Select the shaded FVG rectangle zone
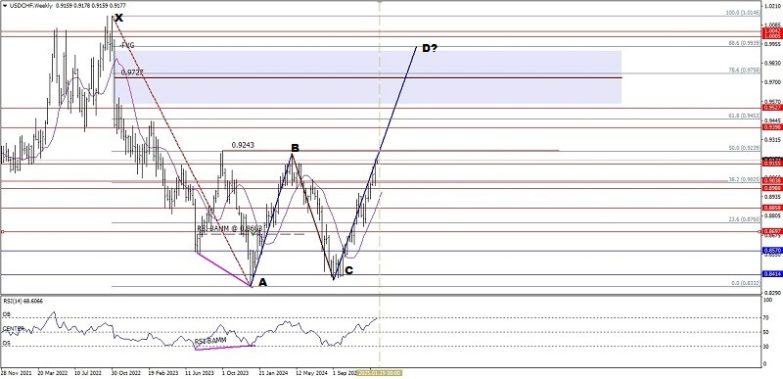The width and height of the screenshot is (783, 379). click(368, 77)
